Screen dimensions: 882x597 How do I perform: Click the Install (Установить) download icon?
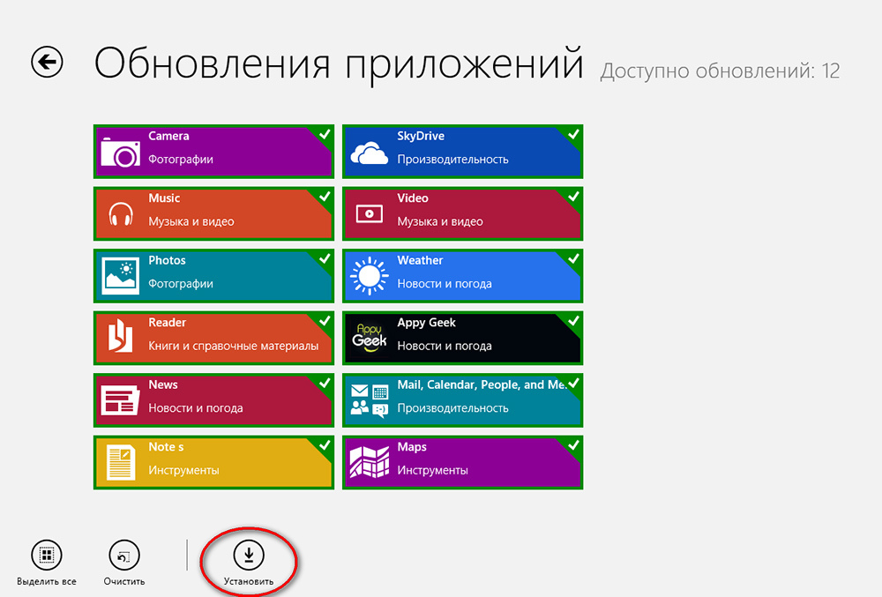pyautogui.click(x=249, y=556)
